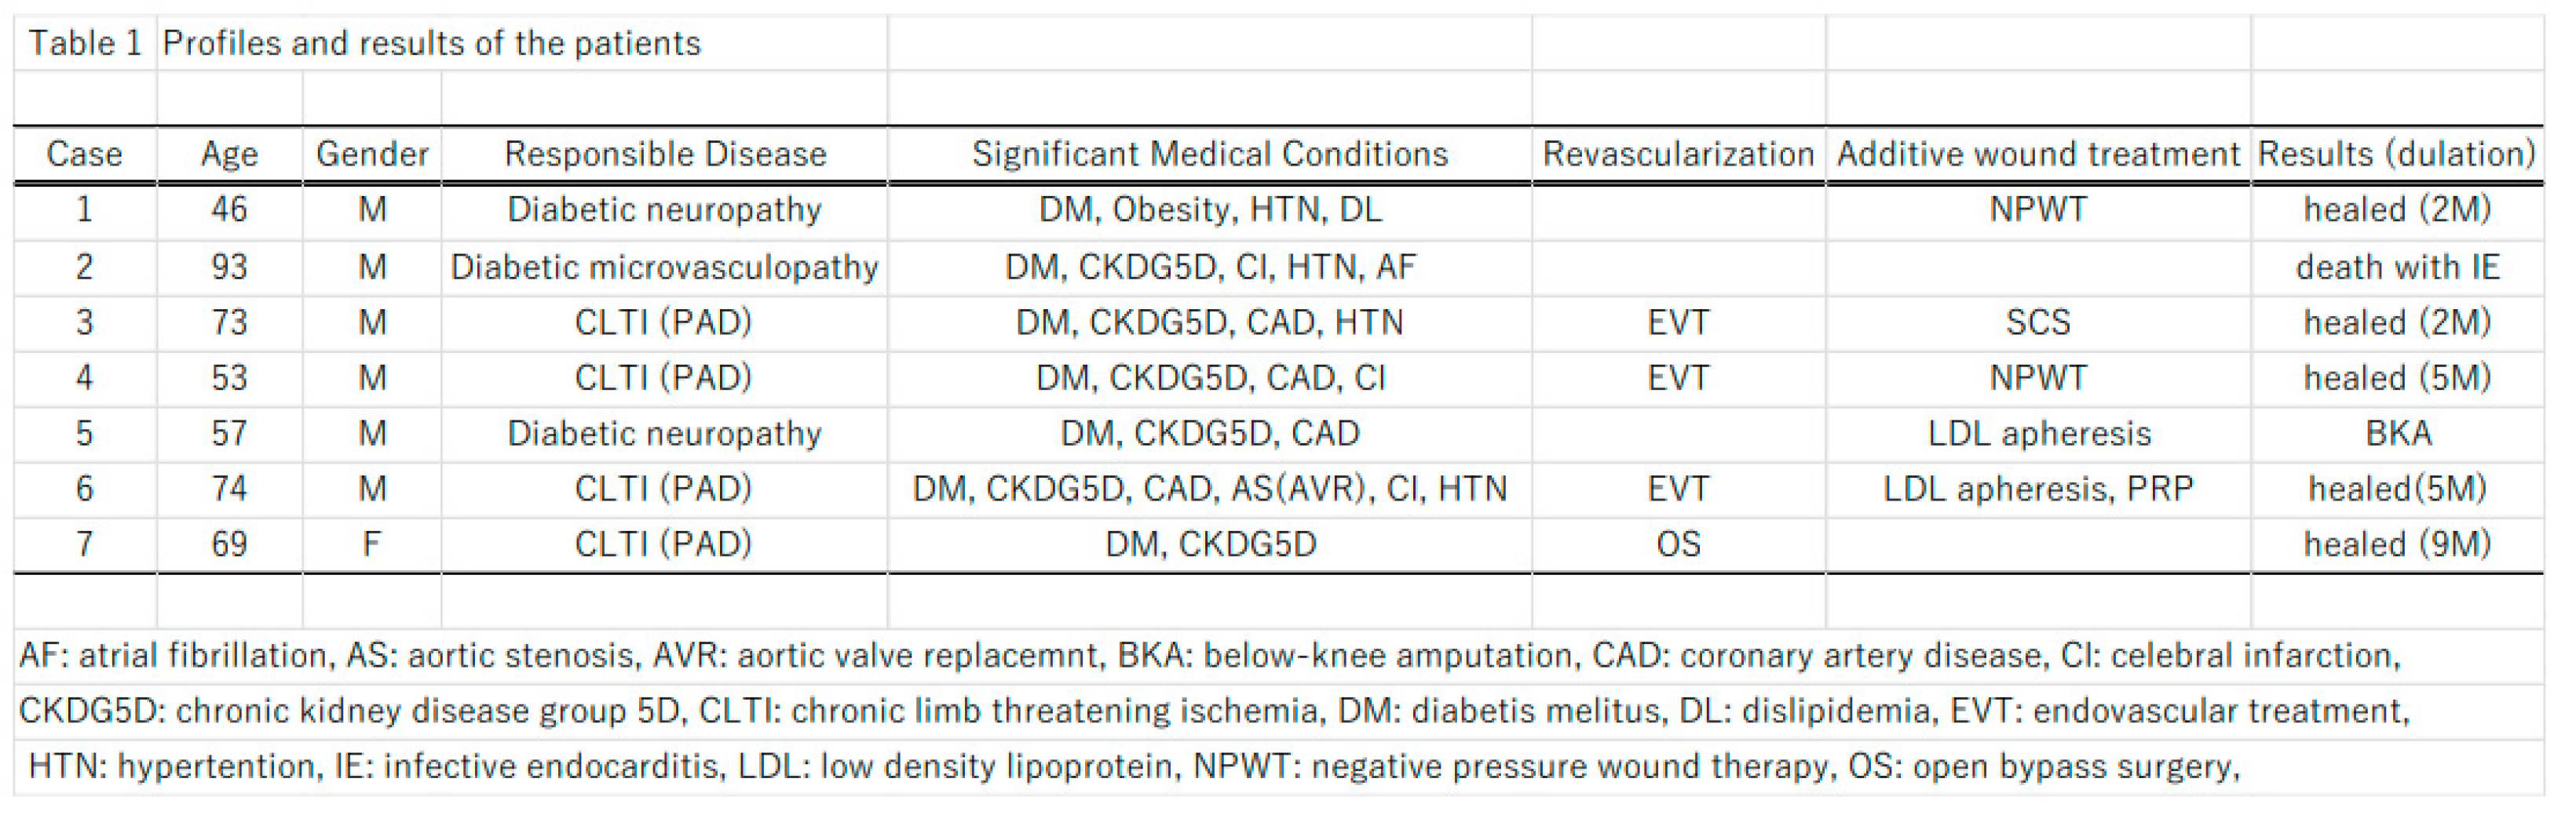Screen dimensions: 2576x815
Task: Select the 'Results (dulation)' header cell
Action: pyautogui.click(x=2397, y=154)
